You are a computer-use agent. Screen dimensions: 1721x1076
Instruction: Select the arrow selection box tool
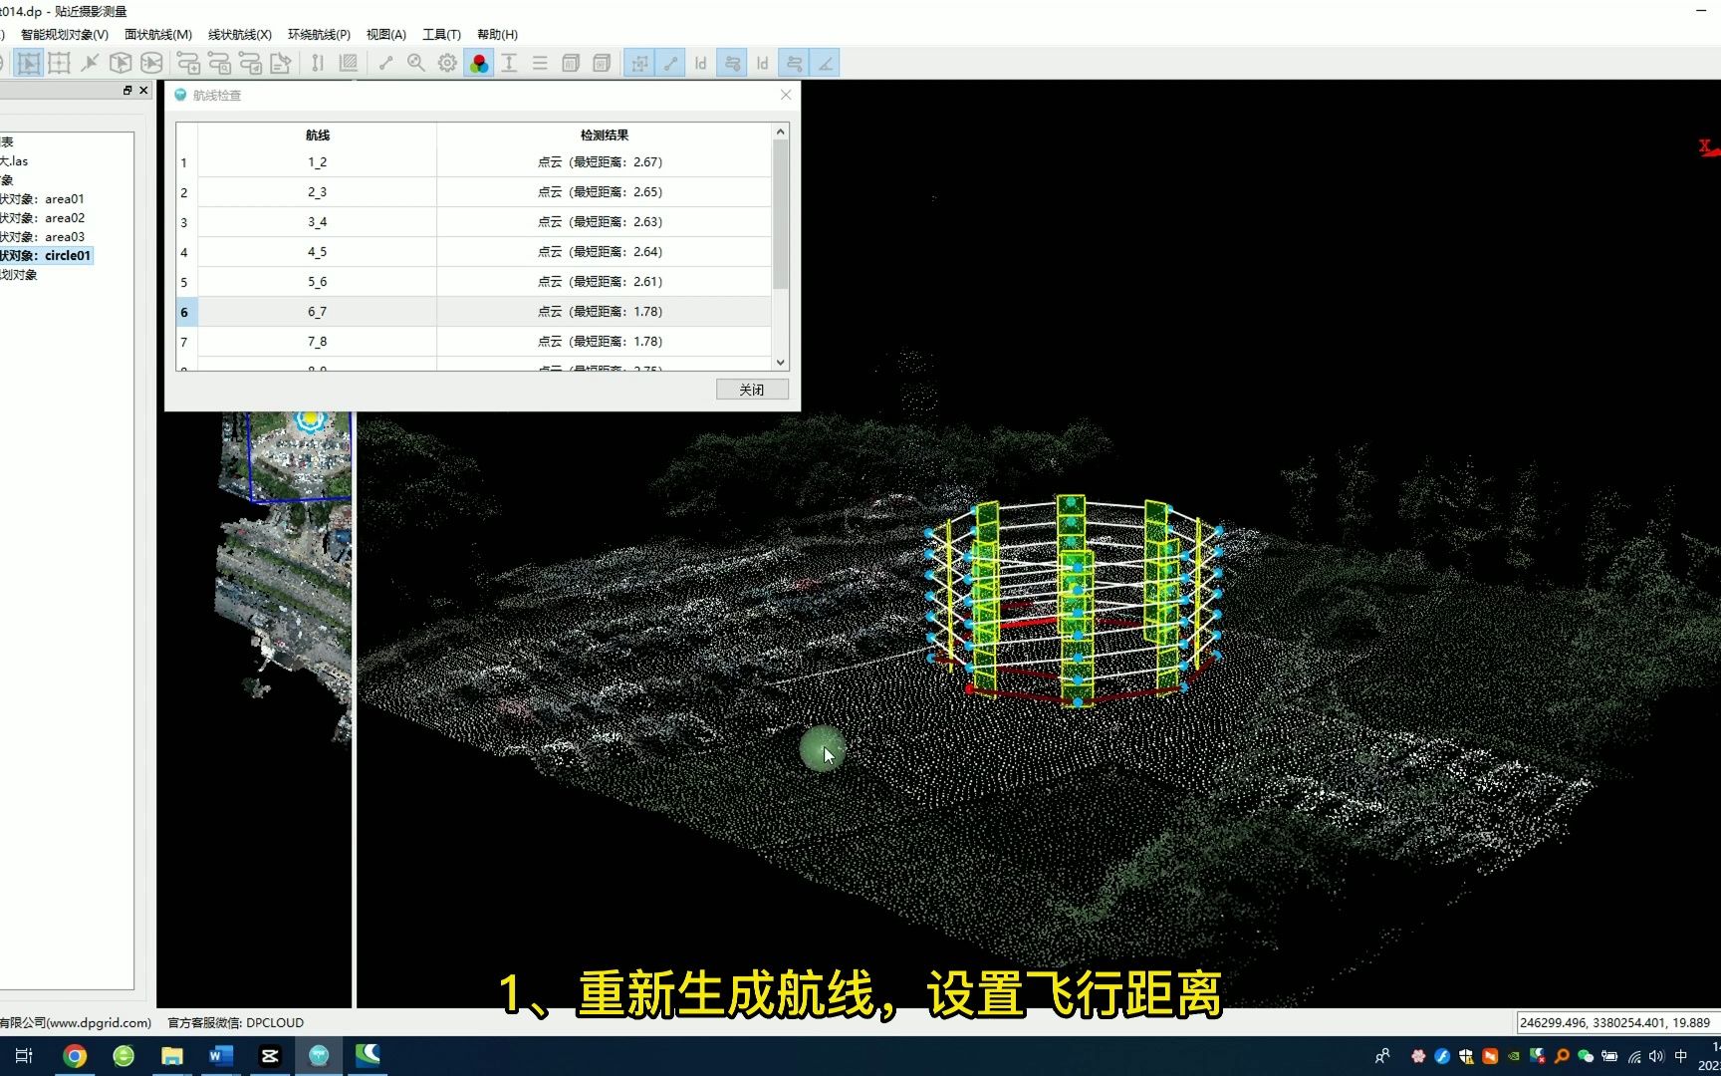point(29,63)
